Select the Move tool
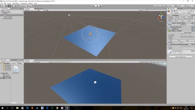195x110 pixels. [6, 6]
